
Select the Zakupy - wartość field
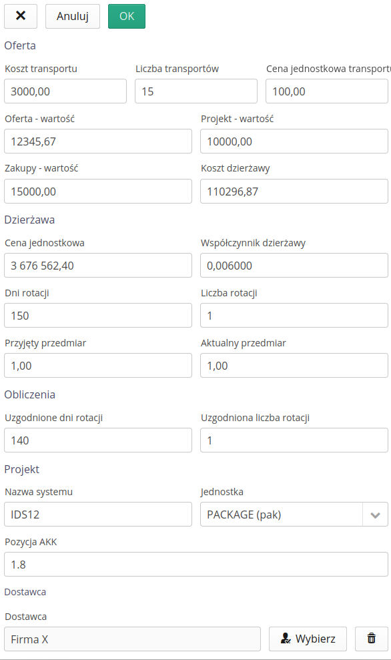click(x=98, y=192)
